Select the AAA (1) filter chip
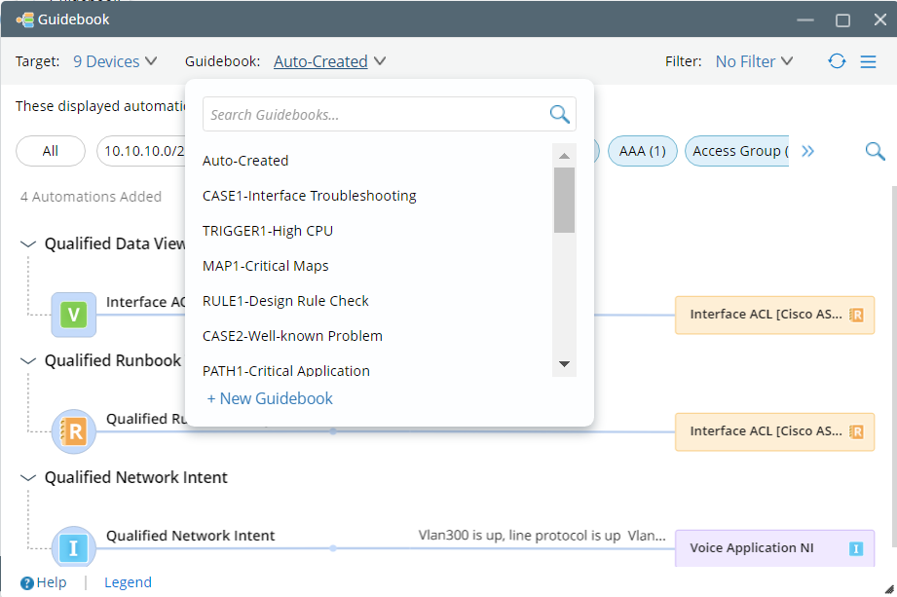Image resolution: width=897 pixels, height=597 pixels. (x=642, y=151)
